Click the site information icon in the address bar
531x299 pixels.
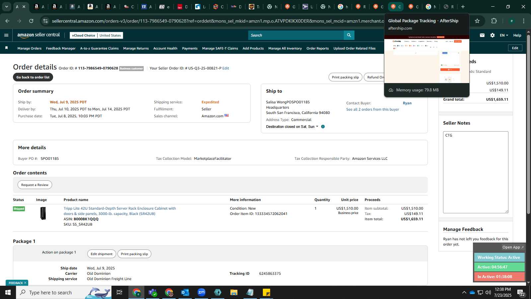[x=45, y=21]
